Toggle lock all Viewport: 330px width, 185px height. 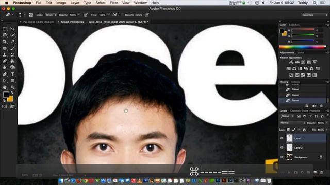click(304, 130)
